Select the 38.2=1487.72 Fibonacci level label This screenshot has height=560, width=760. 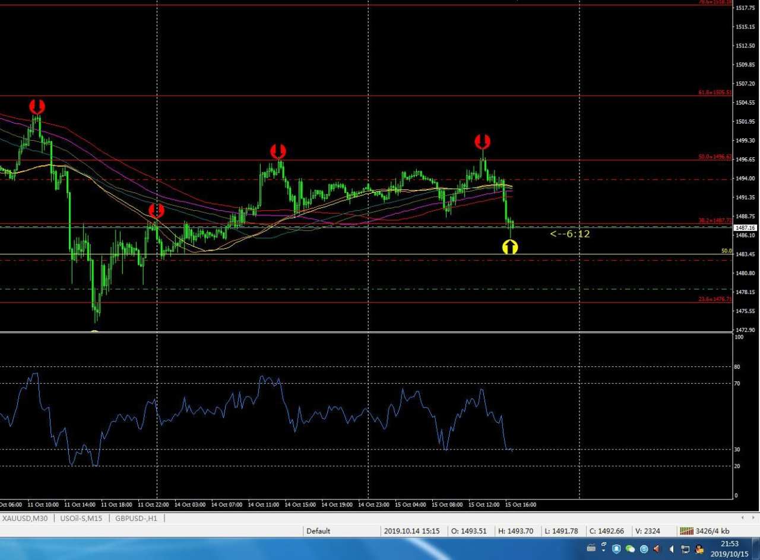click(x=715, y=220)
